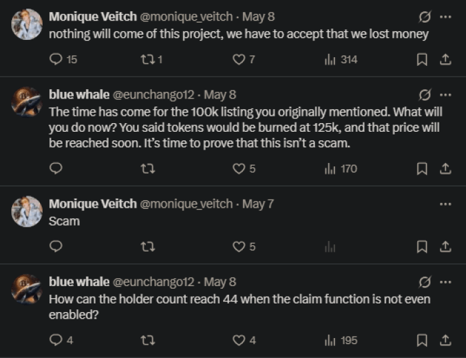
Task: Like blue whale's 100k listing tweet
Action: click(x=238, y=169)
